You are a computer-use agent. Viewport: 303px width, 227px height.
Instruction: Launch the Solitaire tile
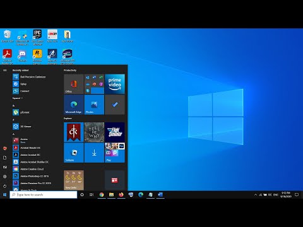pyautogui.click(x=74, y=153)
